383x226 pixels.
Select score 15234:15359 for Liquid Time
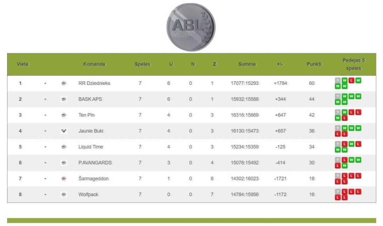pyautogui.click(x=244, y=147)
